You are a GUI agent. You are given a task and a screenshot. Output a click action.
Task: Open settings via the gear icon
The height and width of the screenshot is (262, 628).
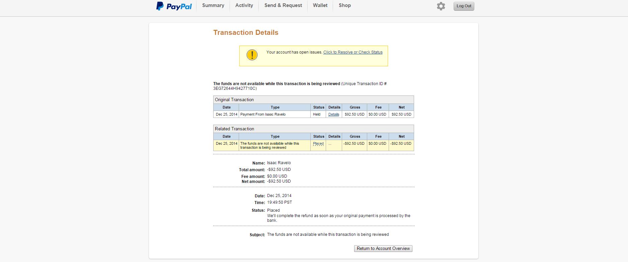[x=441, y=6]
